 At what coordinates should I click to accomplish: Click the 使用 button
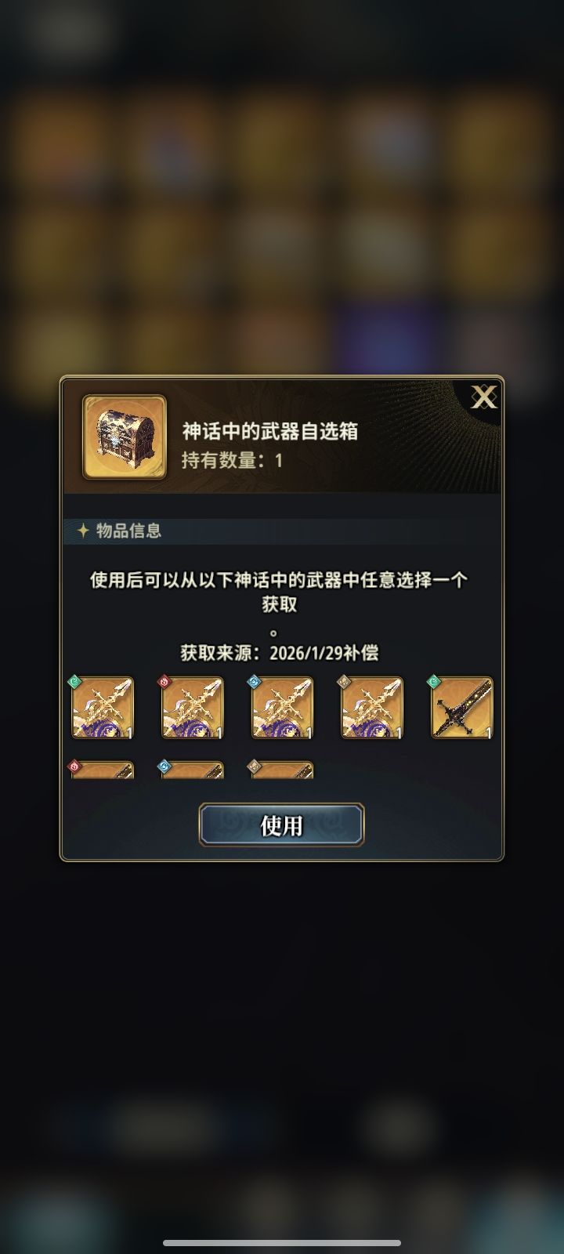(281, 825)
